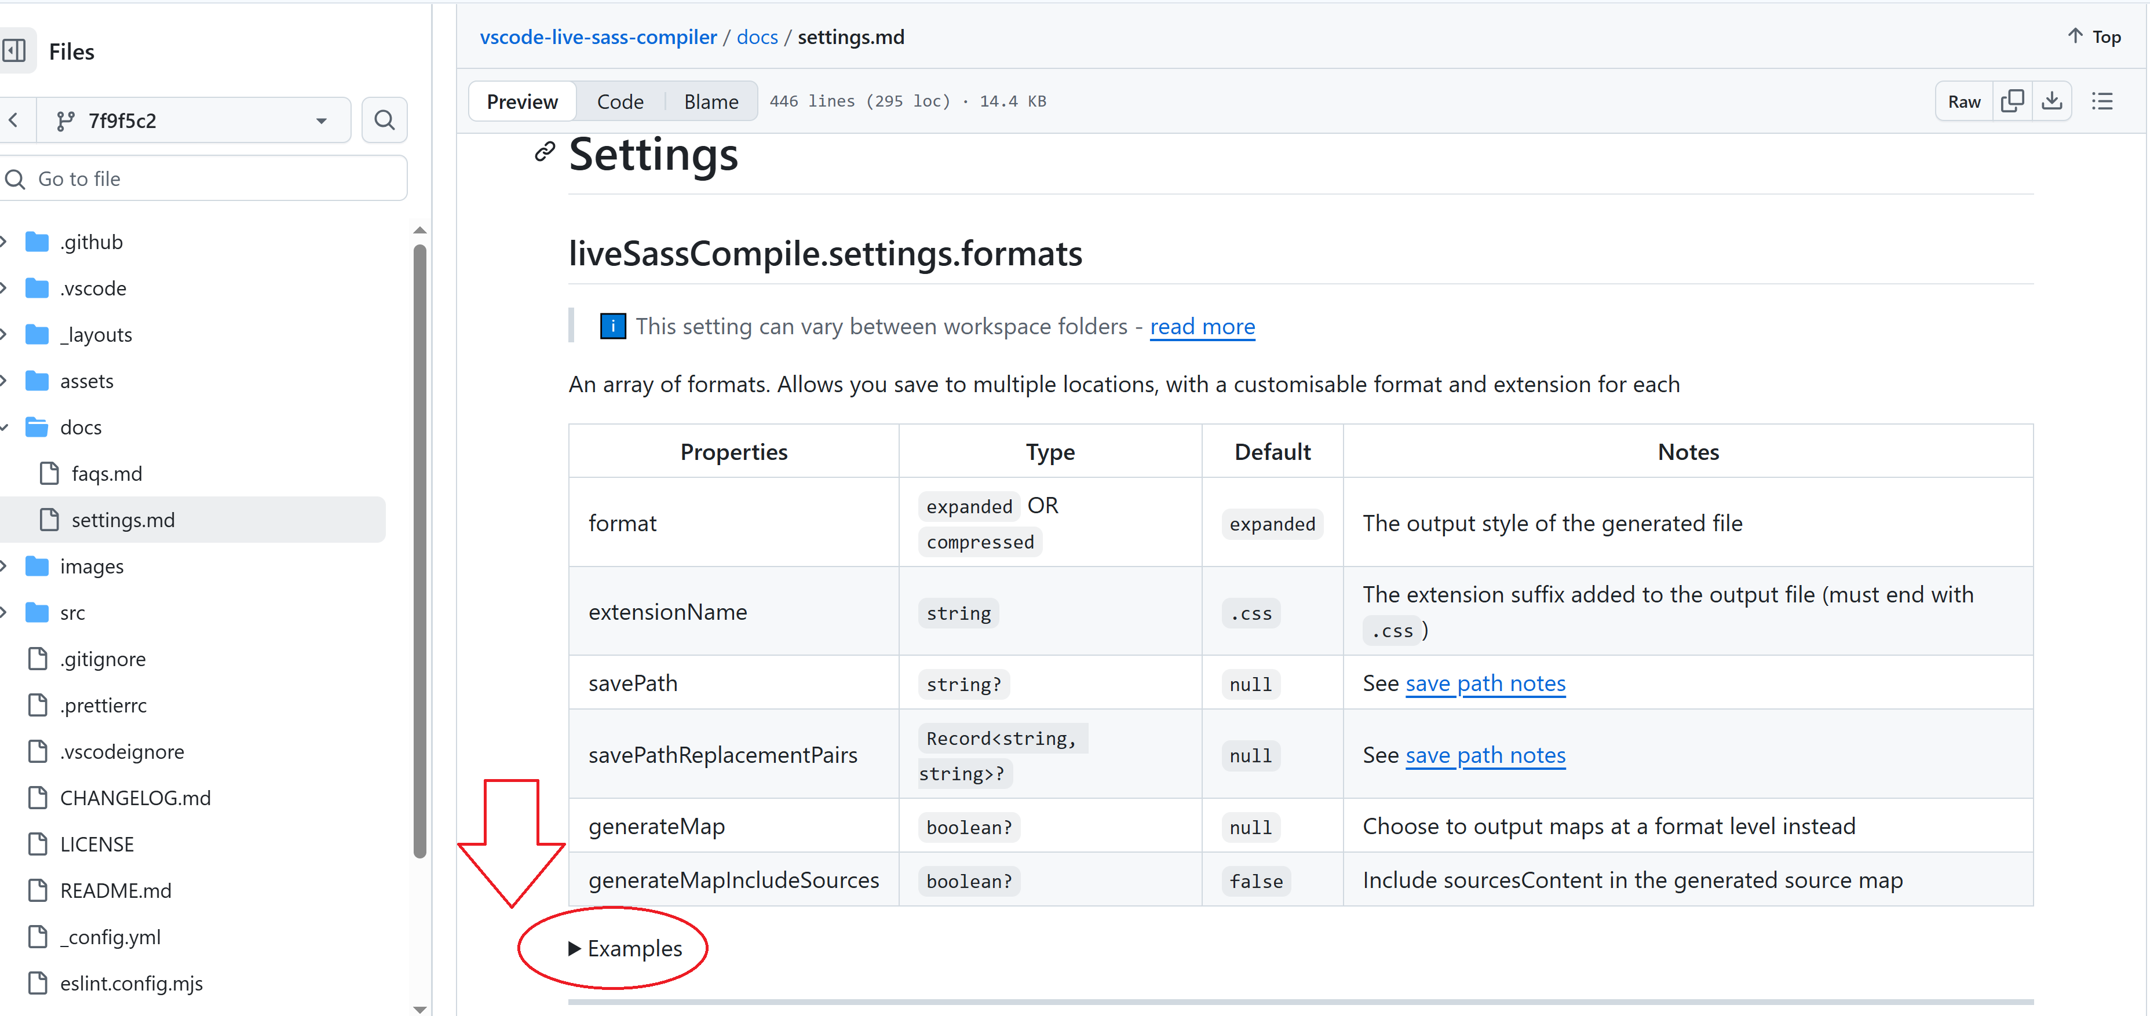Expand the Examples disclosure triangle
Viewport: 2150px width, 1016px height.
(574, 948)
